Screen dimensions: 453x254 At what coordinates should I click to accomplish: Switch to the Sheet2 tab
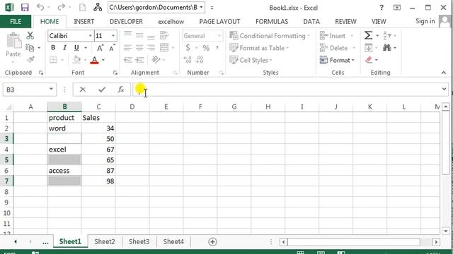(x=105, y=241)
